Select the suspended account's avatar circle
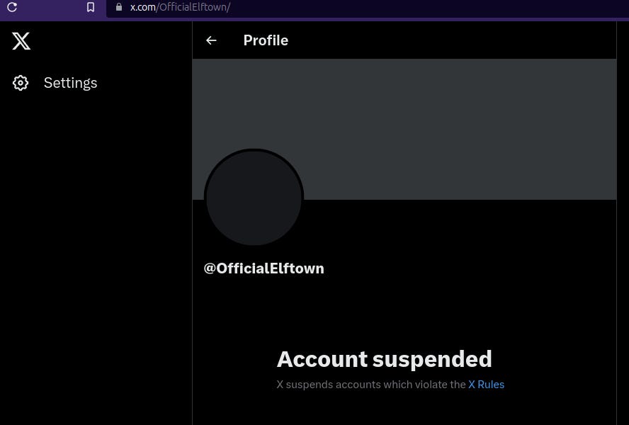 pos(254,197)
